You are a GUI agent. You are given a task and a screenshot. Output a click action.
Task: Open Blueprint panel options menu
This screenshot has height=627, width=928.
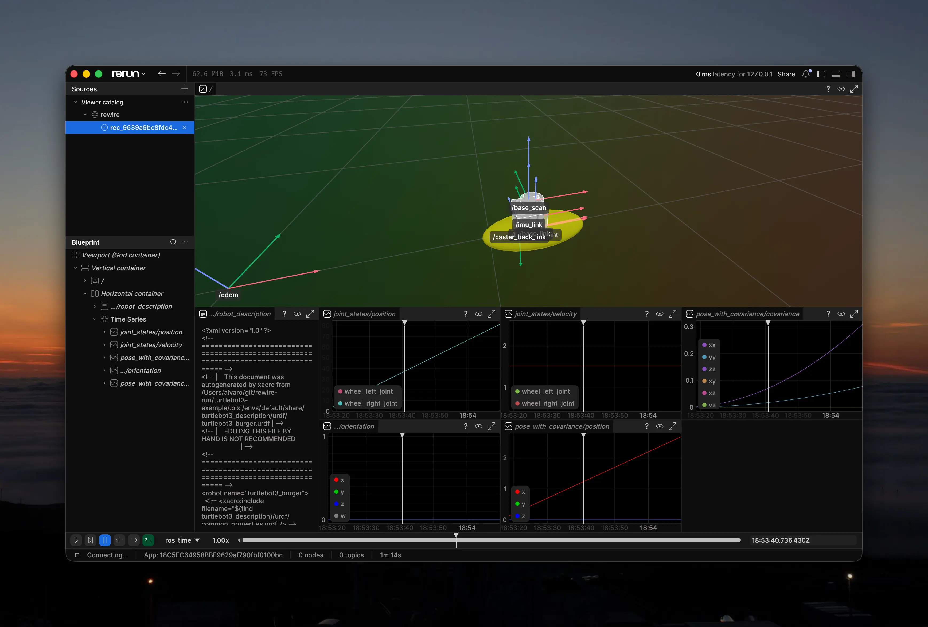(185, 242)
